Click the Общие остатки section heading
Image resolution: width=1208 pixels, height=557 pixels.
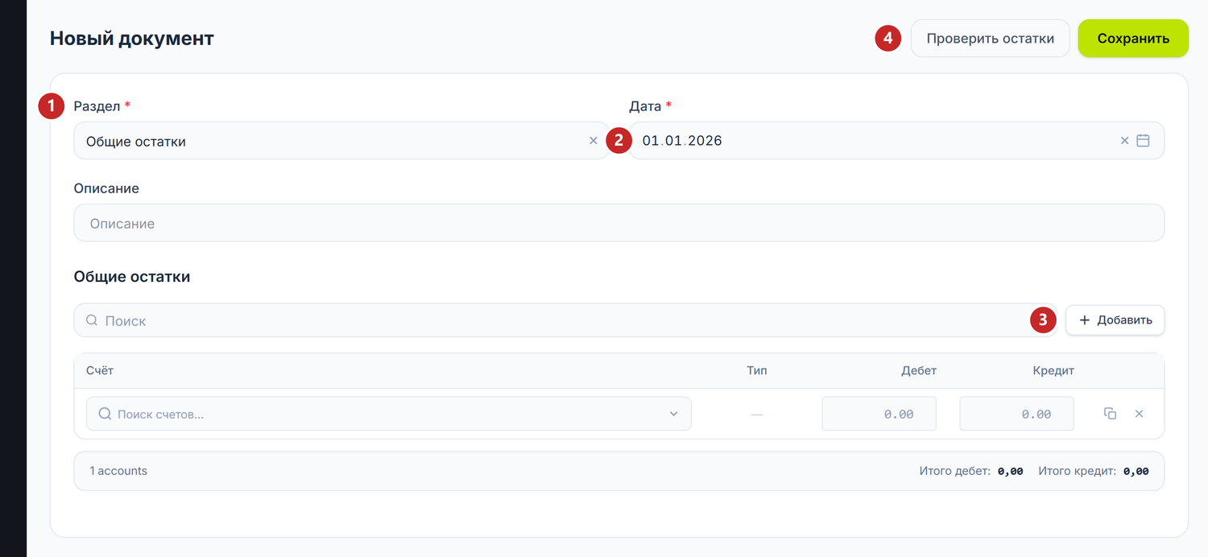tap(132, 277)
